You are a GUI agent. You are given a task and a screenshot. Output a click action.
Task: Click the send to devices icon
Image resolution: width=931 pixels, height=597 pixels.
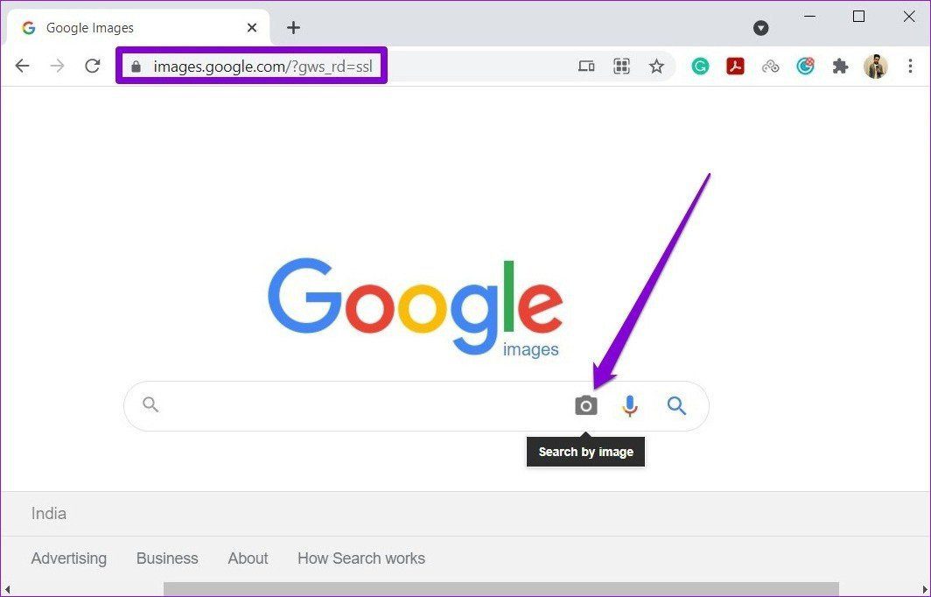(586, 67)
